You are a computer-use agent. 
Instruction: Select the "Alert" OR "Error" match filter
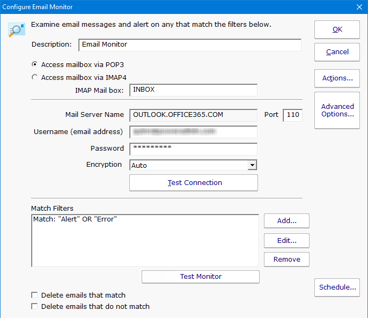point(75,219)
